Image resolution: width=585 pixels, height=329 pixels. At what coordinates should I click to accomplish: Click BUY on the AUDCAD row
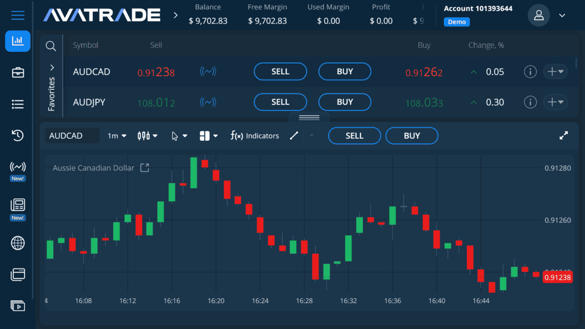pos(344,71)
